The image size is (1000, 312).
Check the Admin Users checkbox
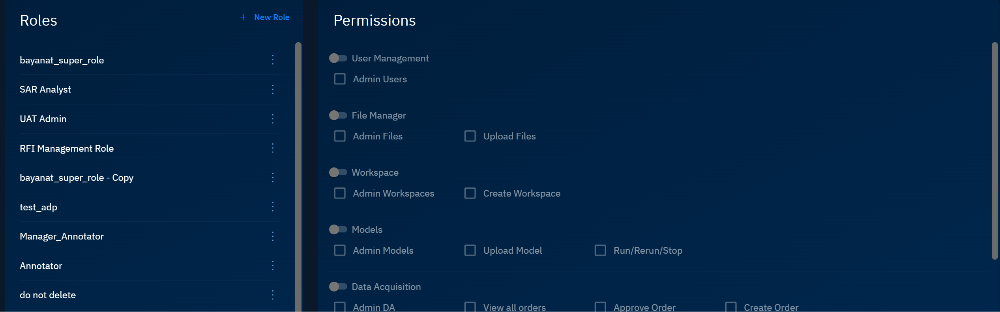pyautogui.click(x=340, y=79)
